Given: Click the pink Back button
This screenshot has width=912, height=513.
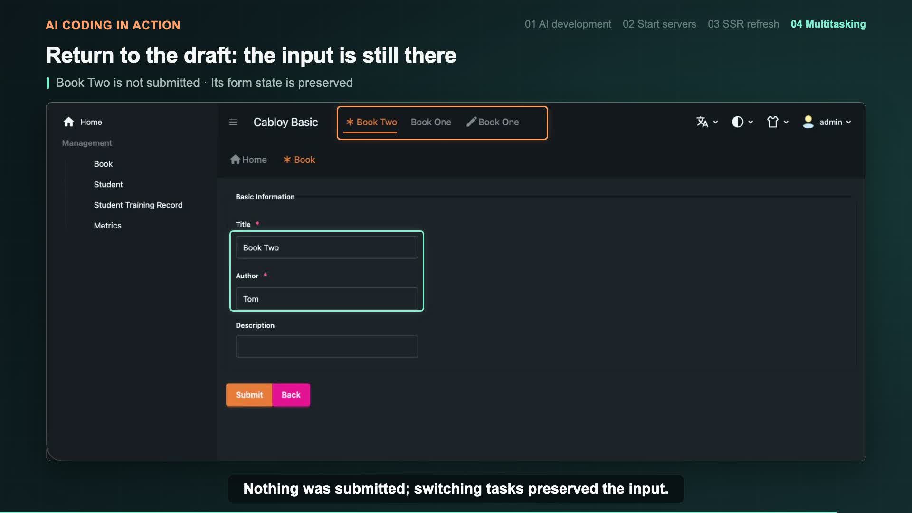Looking at the screenshot, I should coord(291,395).
